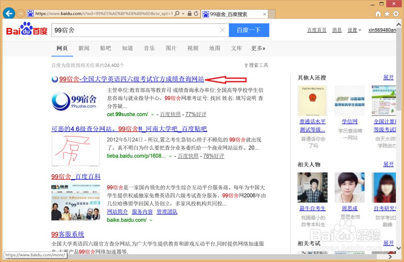Expand 展开 in 相关人物 section
404x262 pixels.
click(x=388, y=164)
